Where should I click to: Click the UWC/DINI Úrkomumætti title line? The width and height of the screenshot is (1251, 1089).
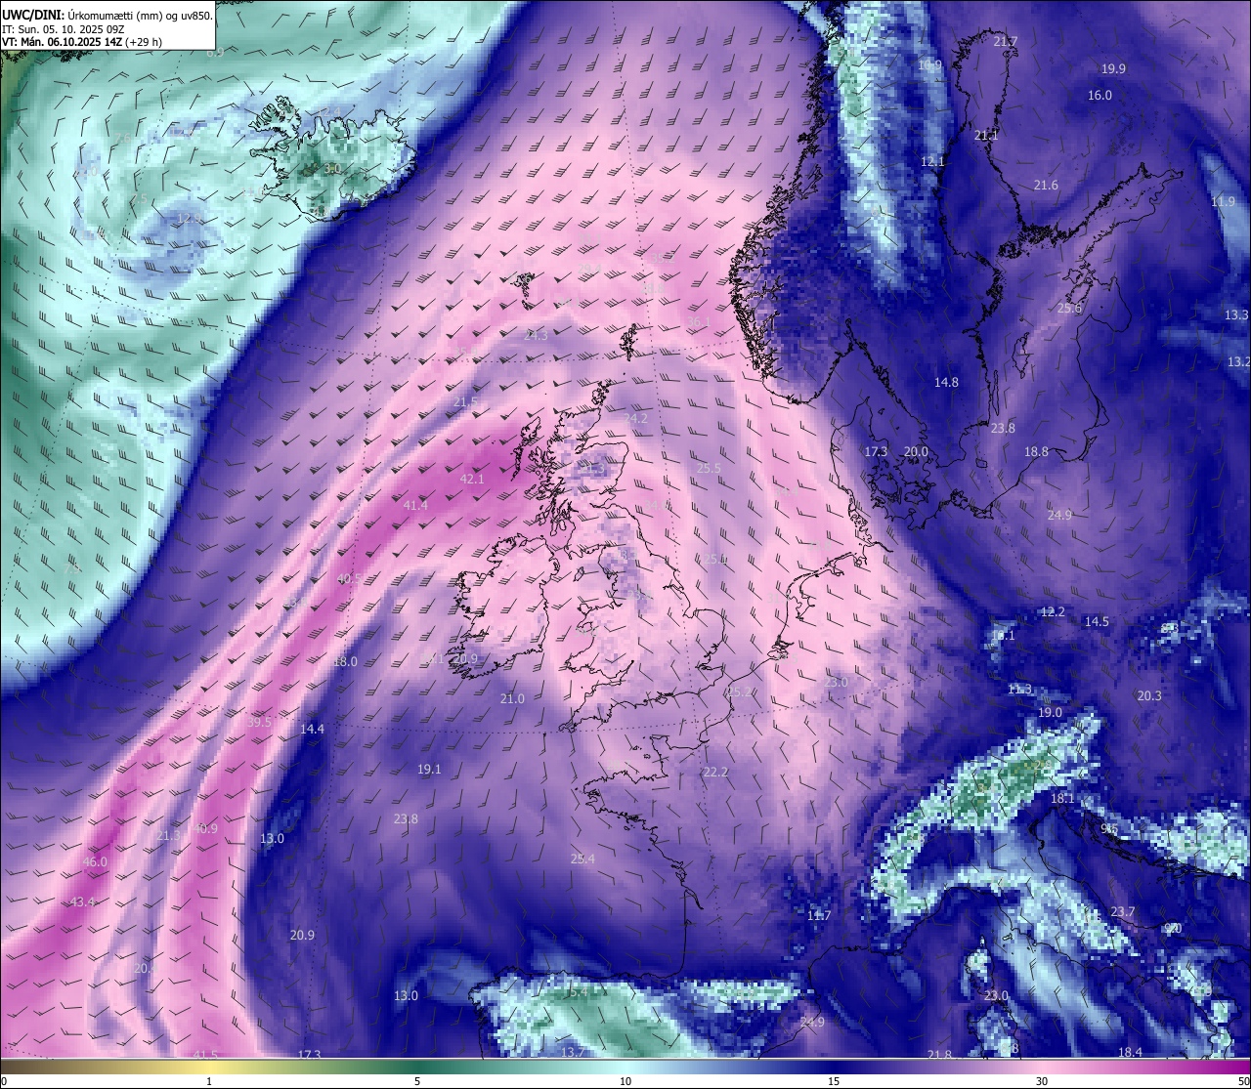coord(108,16)
